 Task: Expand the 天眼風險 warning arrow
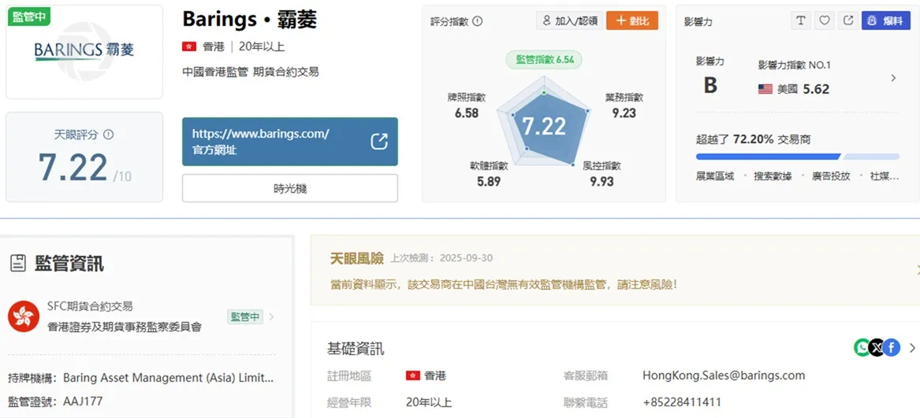pos(917,270)
